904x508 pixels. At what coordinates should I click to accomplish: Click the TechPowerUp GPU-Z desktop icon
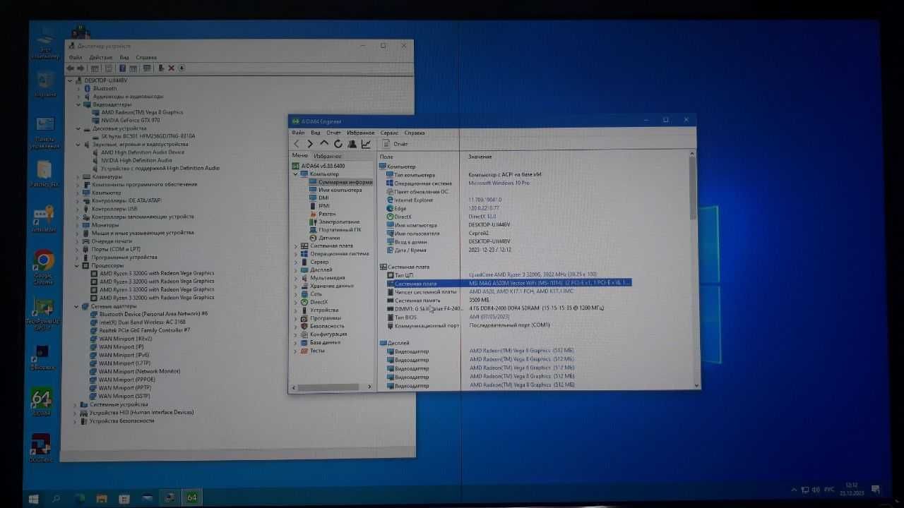(43, 314)
